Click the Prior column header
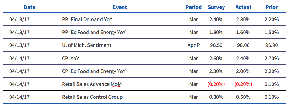 272,7
